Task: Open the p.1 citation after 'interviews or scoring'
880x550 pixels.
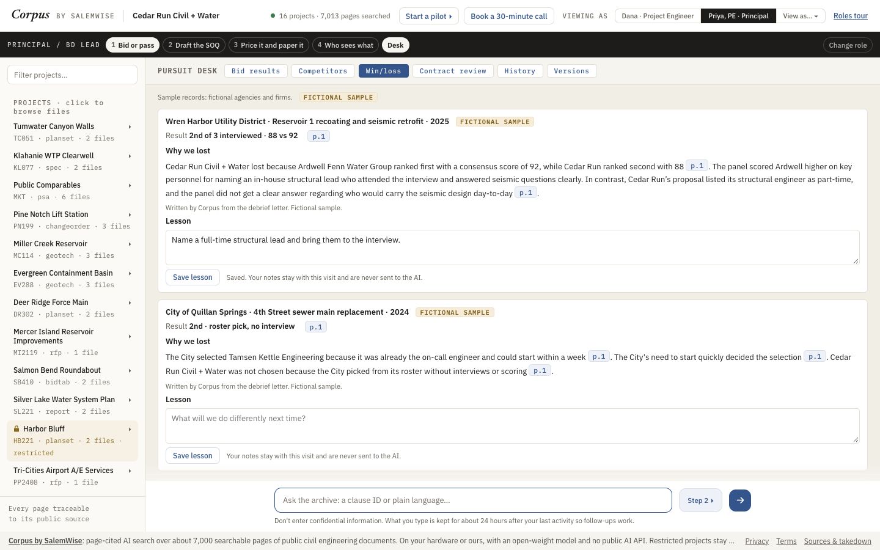Action: pos(540,370)
